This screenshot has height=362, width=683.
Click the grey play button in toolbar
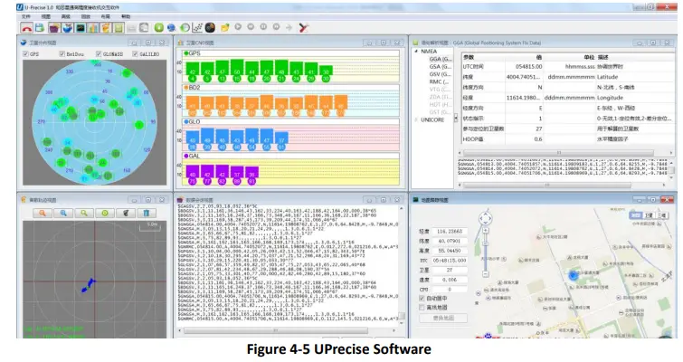238,27
